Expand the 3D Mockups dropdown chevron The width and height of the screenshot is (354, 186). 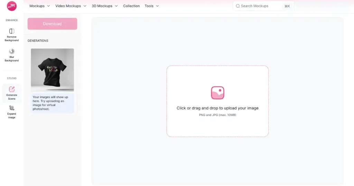point(116,6)
